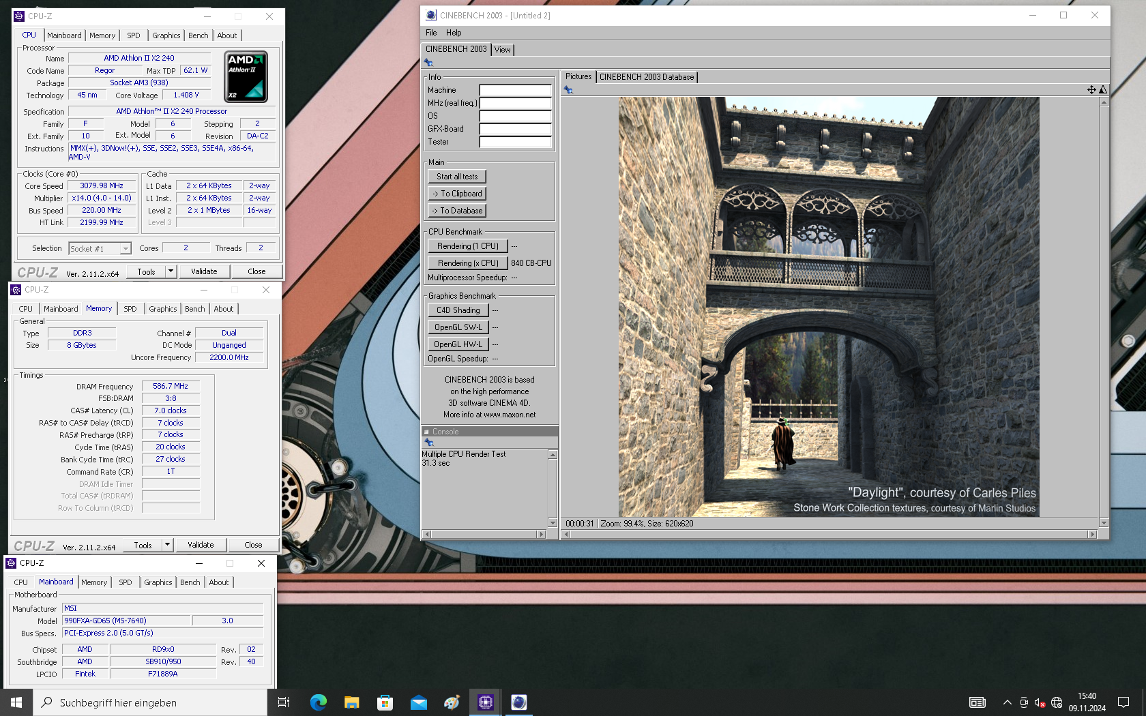
Task: Open Tools dropdown arrow in Memory tab window
Action: (167, 545)
